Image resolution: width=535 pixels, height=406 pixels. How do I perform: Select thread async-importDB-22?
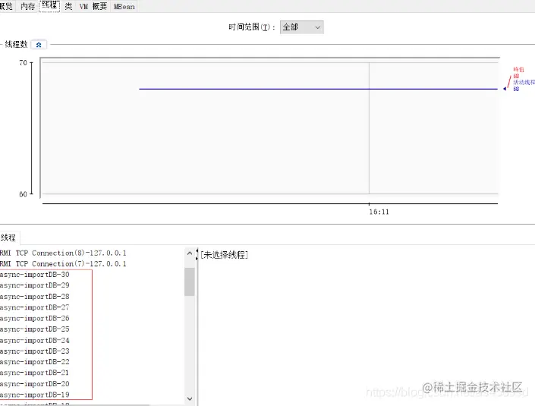34,362
